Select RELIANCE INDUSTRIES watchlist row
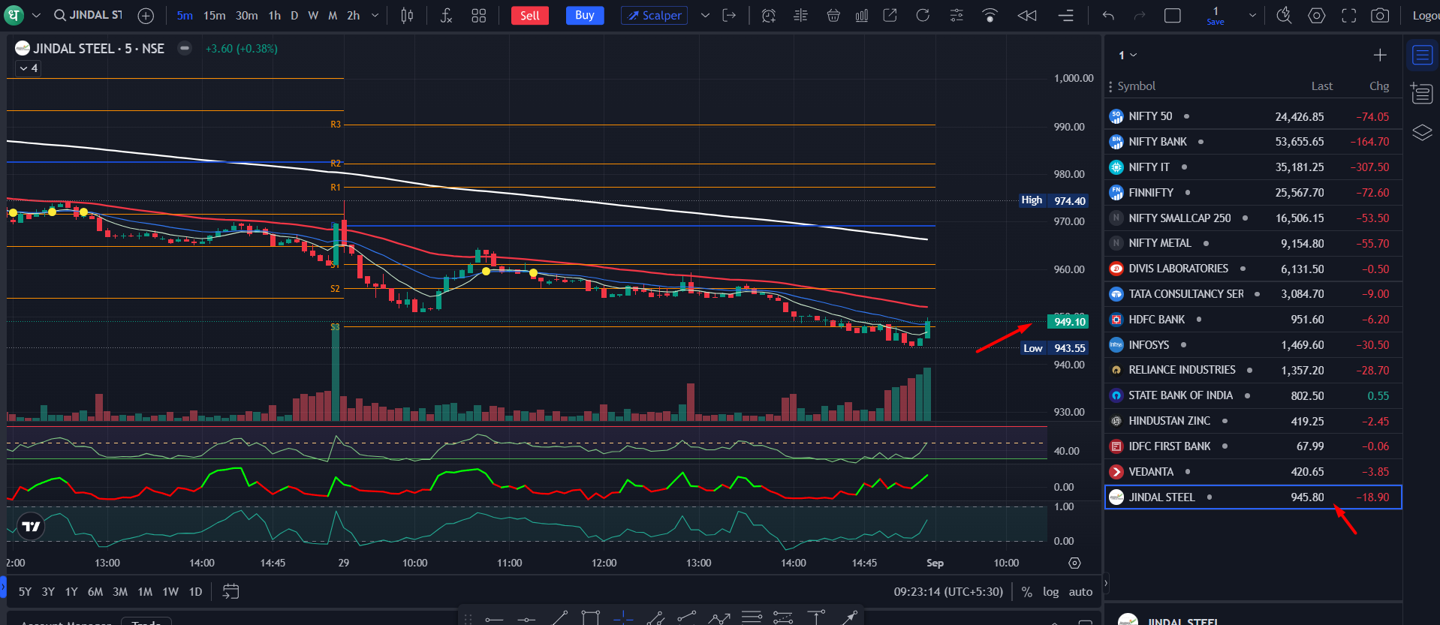The image size is (1440, 625). click(1253, 370)
